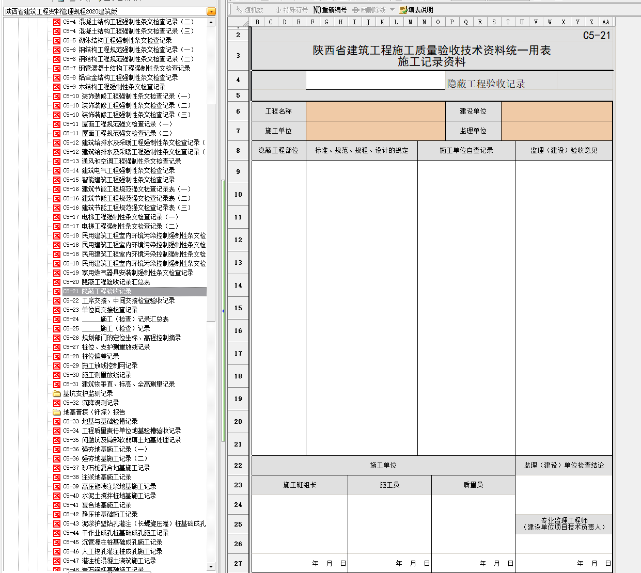The image size is (641, 573).
Task: Click 监理（建设）单位检查结论 cell
Action: point(564,465)
